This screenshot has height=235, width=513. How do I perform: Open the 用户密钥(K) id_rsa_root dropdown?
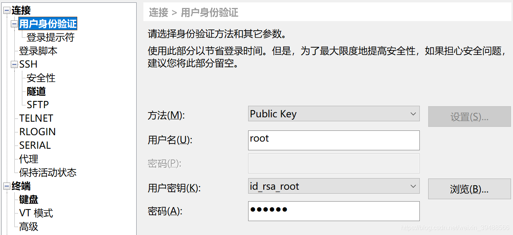pyautogui.click(x=334, y=186)
